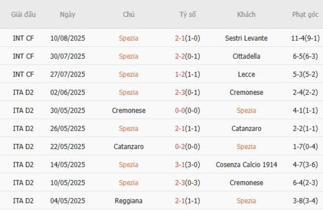Viewport: 323px width, 210px height.
Task: Click the Phạt góc column header
Action: [305, 14]
